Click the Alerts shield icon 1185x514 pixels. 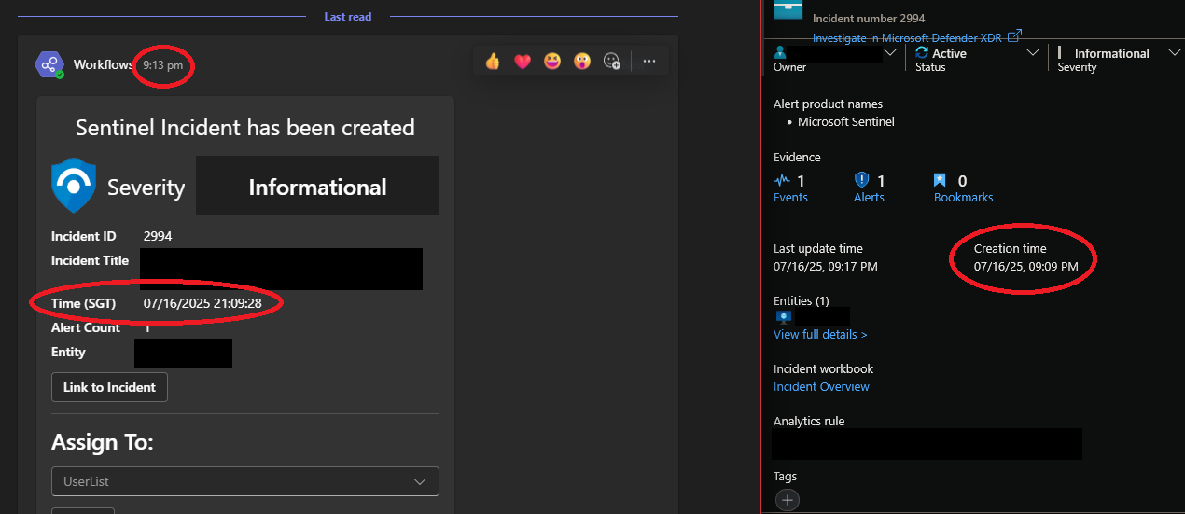coord(862,180)
